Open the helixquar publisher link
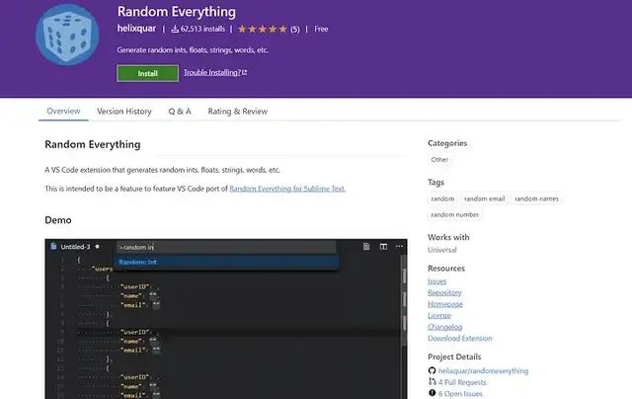 pos(136,29)
